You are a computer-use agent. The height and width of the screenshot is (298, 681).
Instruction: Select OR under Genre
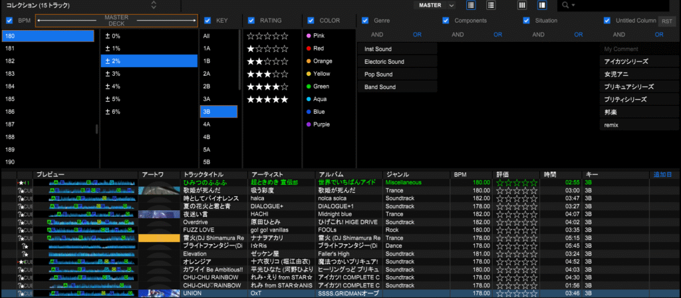pyautogui.click(x=417, y=35)
